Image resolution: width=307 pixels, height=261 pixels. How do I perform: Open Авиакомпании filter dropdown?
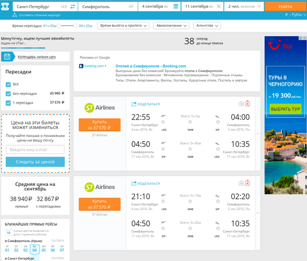click(x=171, y=26)
